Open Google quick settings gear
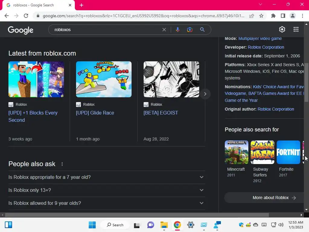This screenshot has width=309, height=232. point(282,29)
